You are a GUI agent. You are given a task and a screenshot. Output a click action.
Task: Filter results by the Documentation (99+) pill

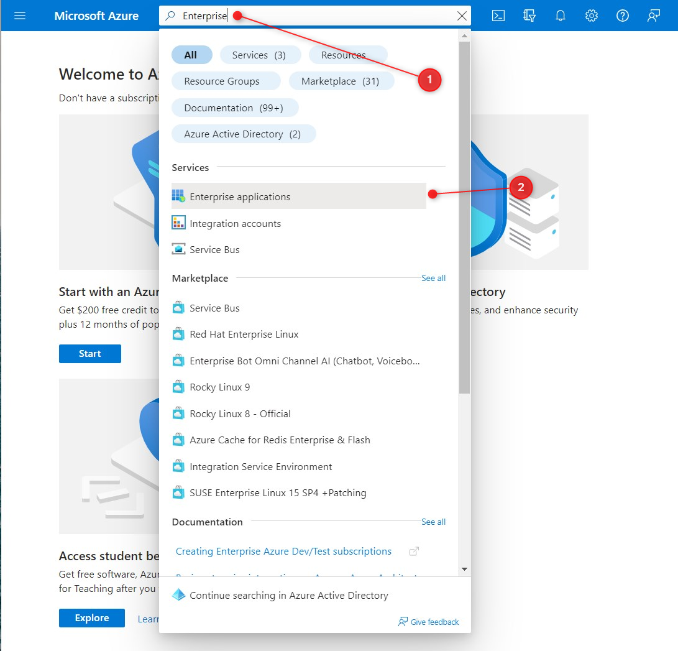pyautogui.click(x=234, y=108)
